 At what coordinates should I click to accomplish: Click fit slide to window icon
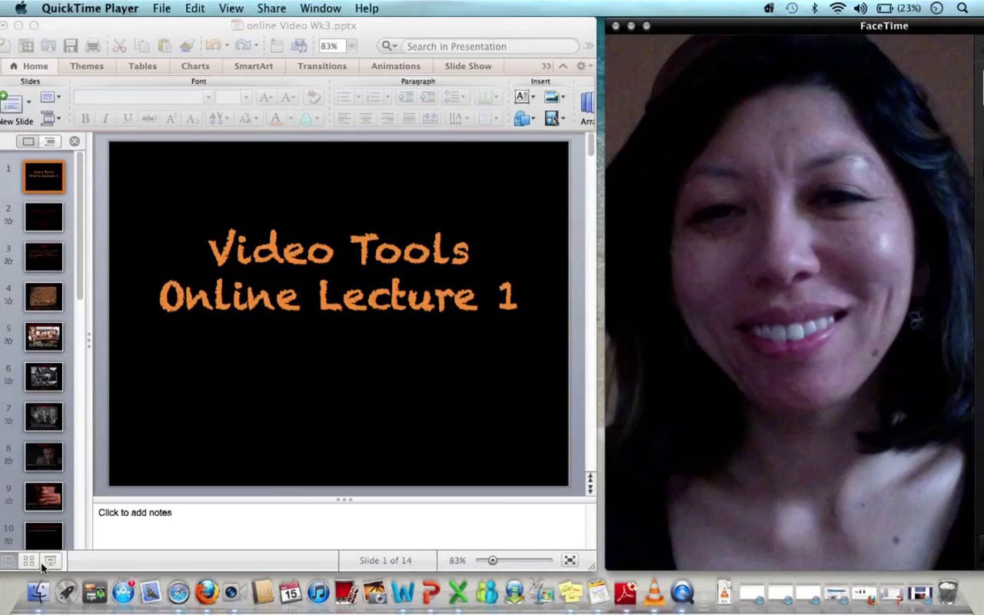coord(570,560)
